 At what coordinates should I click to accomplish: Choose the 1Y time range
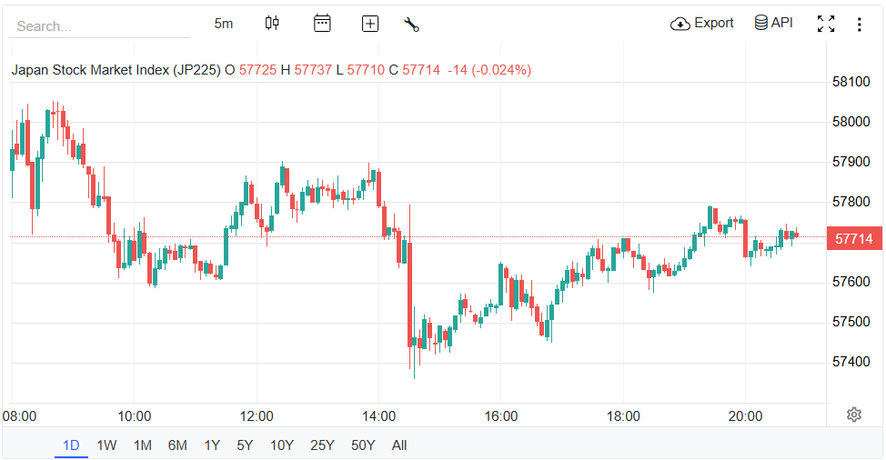point(212,445)
